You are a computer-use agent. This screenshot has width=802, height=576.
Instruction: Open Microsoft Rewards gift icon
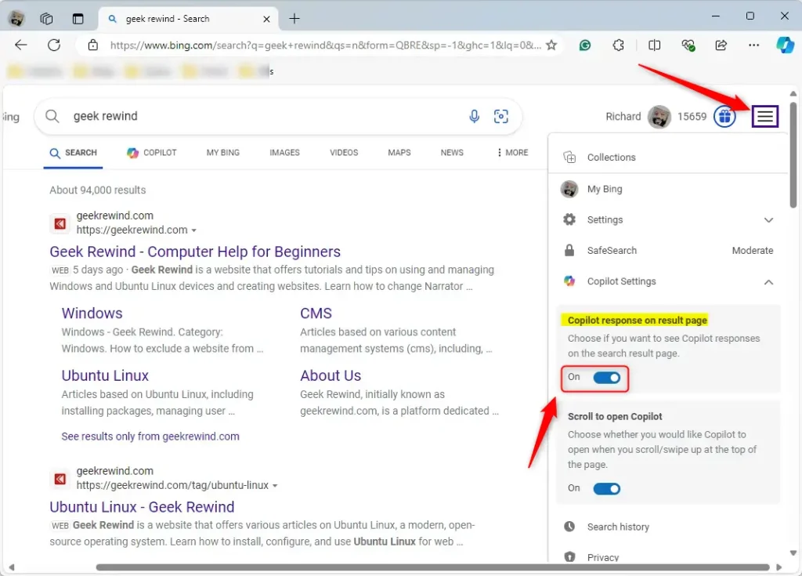tap(724, 117)
